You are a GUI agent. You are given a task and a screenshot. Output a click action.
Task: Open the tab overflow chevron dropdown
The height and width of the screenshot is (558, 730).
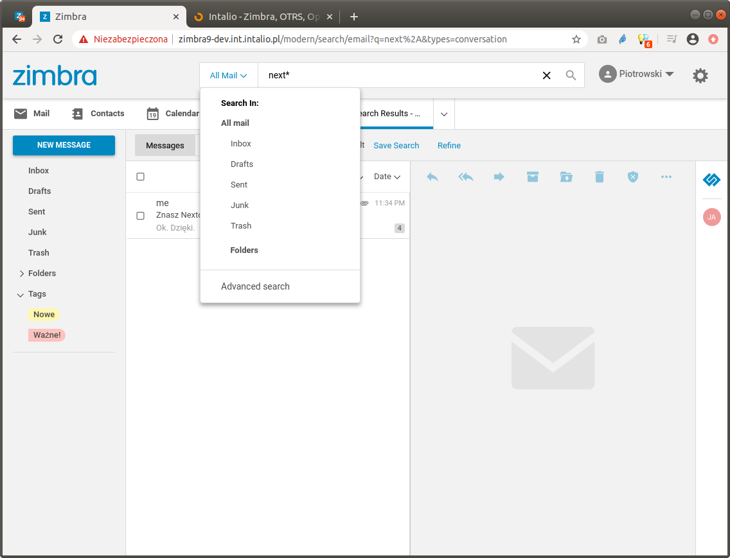(444, 114)
